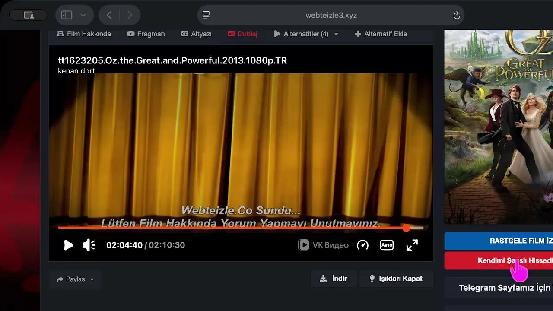Open the VK Видео logo link
The image size is (553, 311).
click(324, 245)
